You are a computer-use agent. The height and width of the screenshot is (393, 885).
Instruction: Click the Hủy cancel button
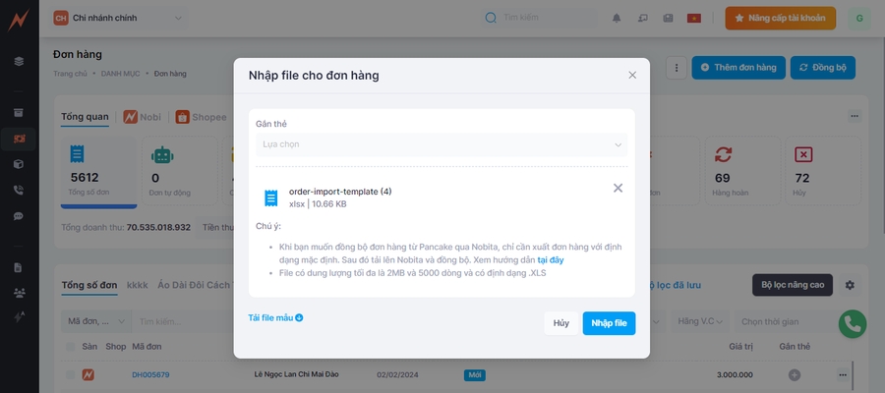tap(560, 323)
